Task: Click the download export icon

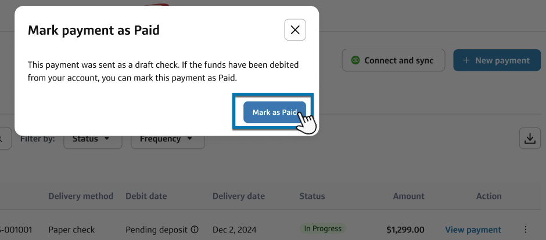Action: (x=529, y=139)
